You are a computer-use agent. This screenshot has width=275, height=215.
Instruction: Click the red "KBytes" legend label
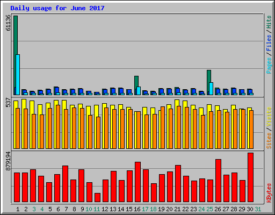pos(269,193)
